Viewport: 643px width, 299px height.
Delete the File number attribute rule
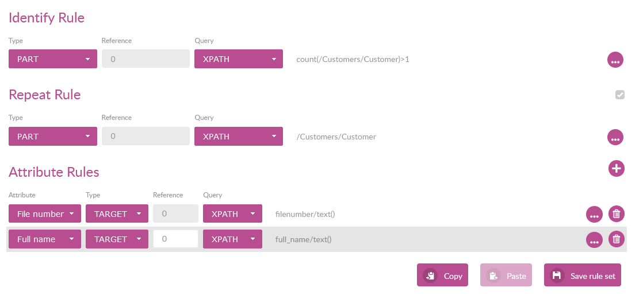pos(616,214)
